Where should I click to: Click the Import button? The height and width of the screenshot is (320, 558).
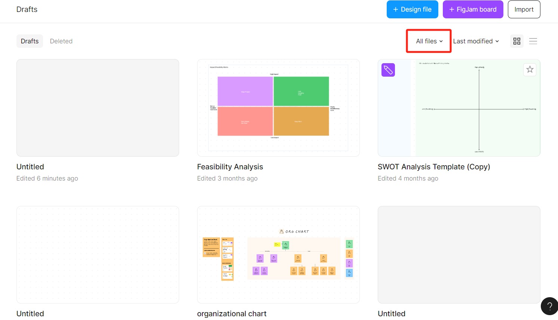point(524,9)
